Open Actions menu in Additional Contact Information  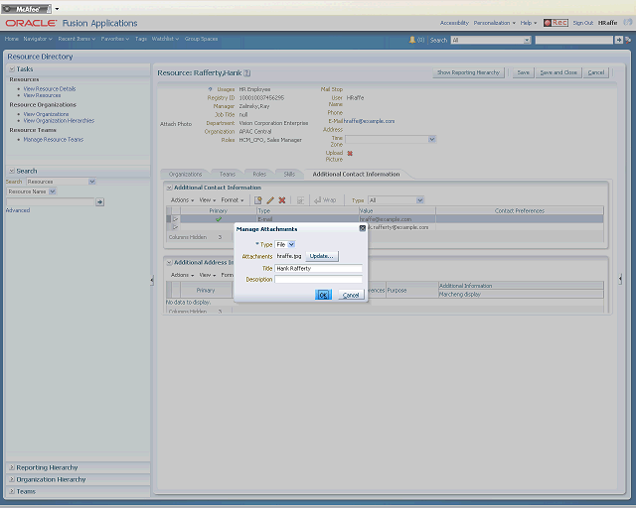click(x=182, y=200)
